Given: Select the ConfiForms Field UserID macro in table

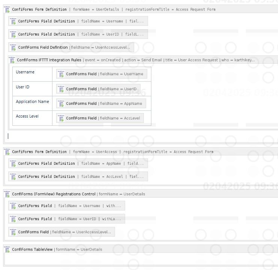Looking at the screenshot, I should click(x=98, y=89).
